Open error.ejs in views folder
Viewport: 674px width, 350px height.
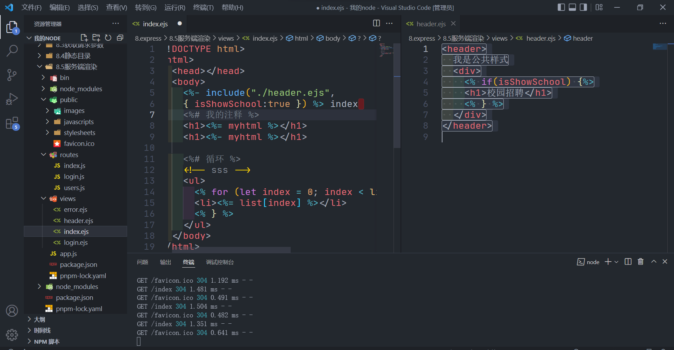click(x=75, y=209)
